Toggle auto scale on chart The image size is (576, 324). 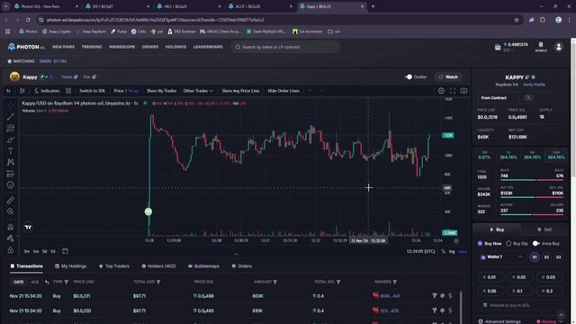(463, 252)
